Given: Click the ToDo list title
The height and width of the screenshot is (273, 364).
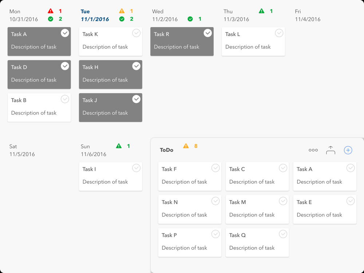Looking at the screenshot, I should [x=166, y=150].
